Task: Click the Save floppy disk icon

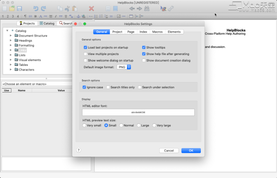Action: coord(19,8)
